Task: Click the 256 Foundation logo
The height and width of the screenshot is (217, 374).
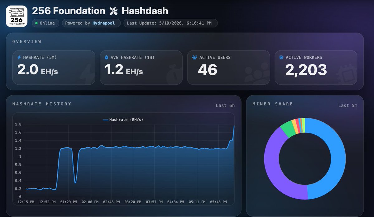Action: 17,16
